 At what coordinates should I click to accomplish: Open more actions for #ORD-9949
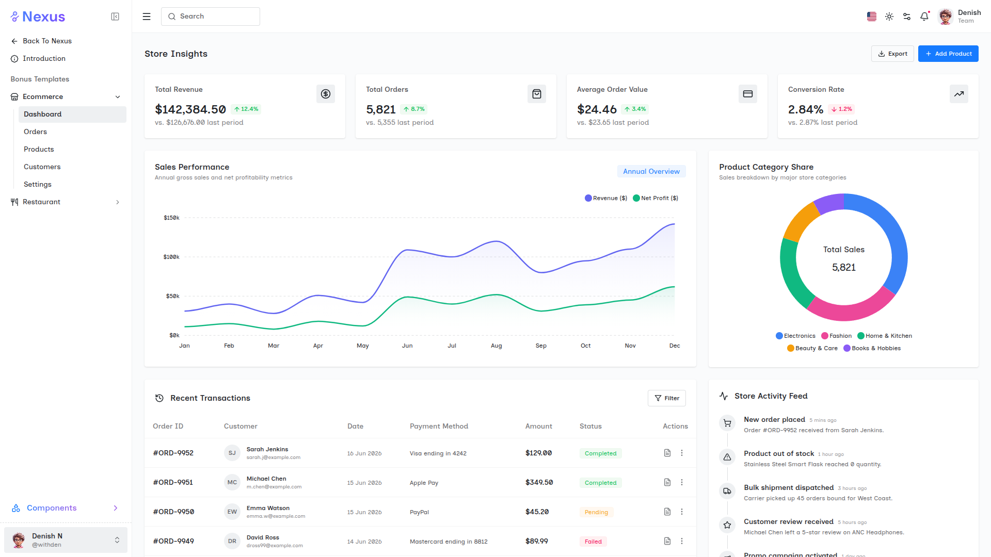coord(682,541)
